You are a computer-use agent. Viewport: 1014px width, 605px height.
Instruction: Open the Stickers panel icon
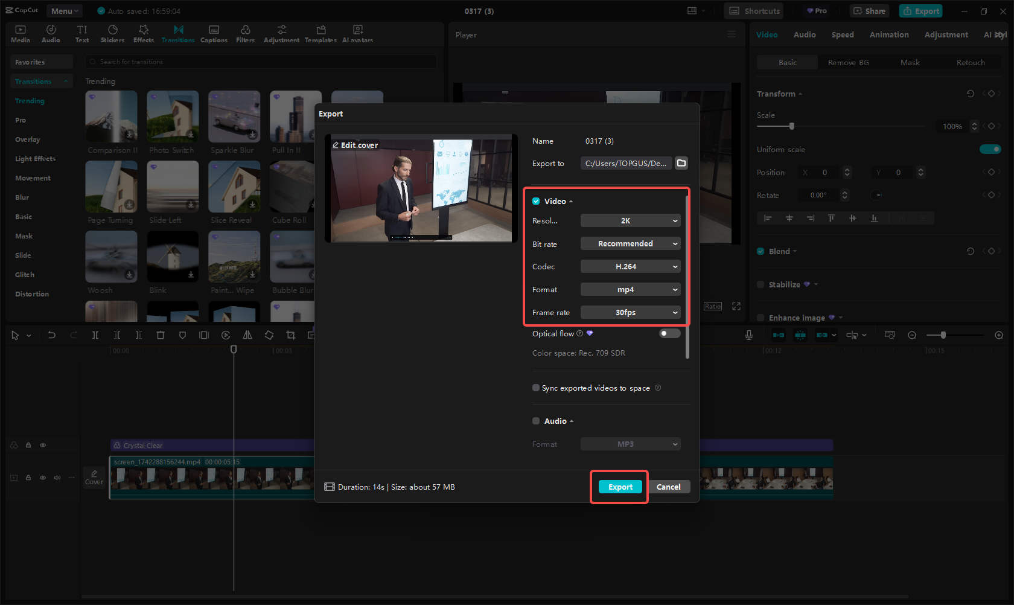[x=112, y=34]
